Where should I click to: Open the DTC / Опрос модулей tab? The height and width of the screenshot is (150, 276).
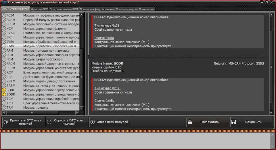[15, 9]
